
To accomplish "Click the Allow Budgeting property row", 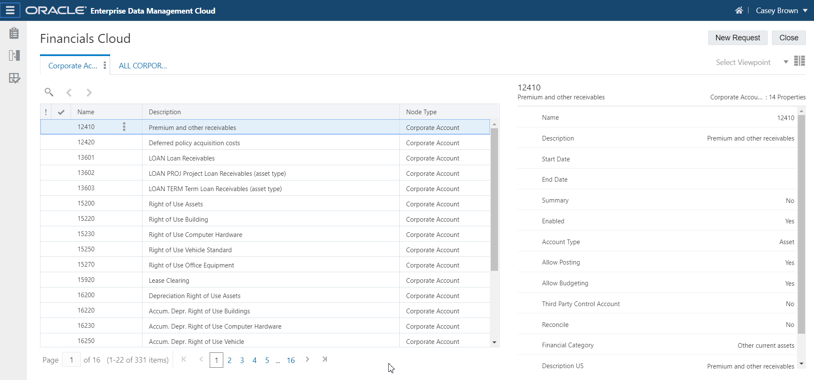I will pyautogui.click(x=657, y=283).
